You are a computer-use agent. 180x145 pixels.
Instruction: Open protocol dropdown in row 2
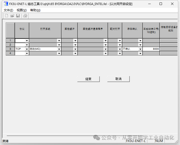pos(27,45)
